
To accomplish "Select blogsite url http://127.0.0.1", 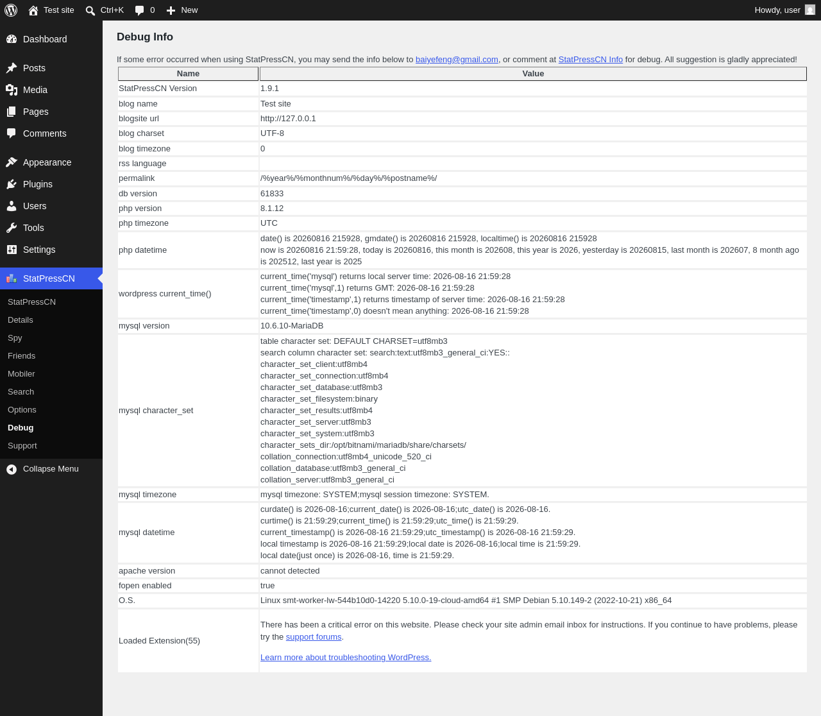I will pos(288,119).
